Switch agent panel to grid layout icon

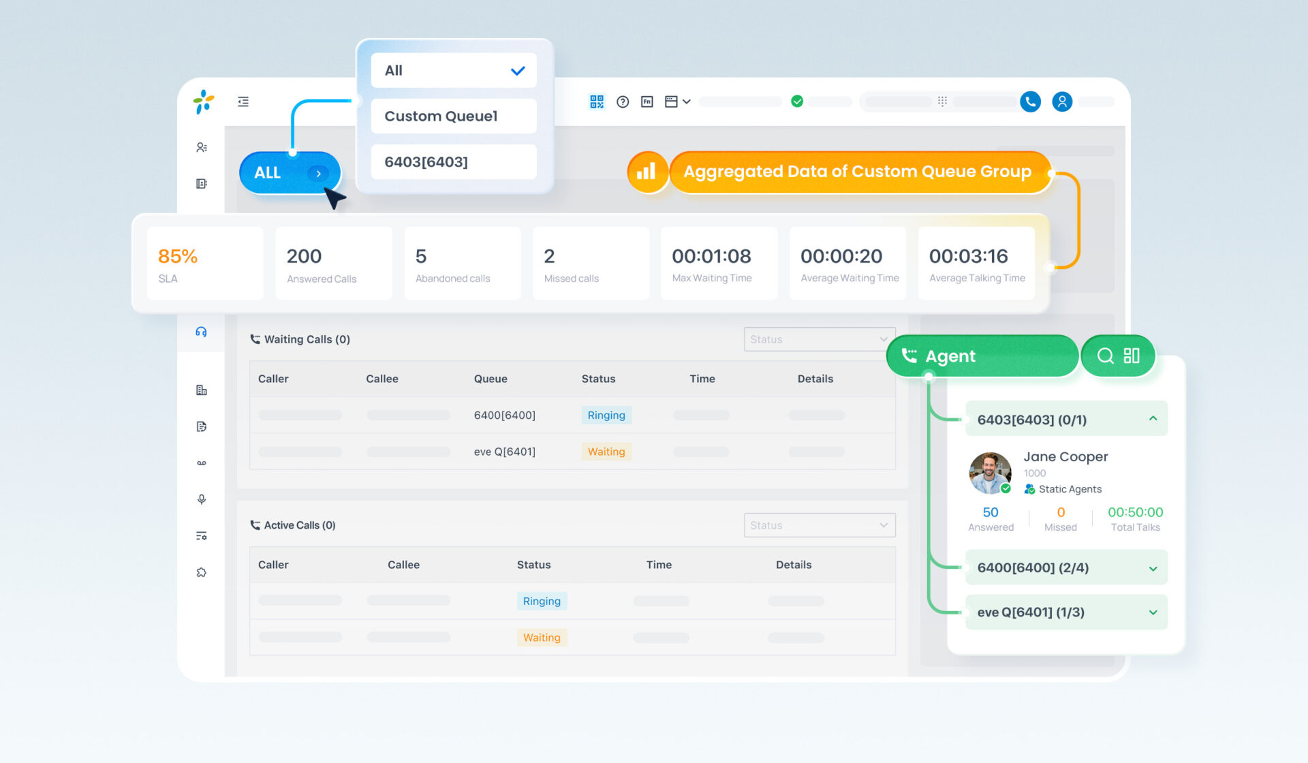1132,356
